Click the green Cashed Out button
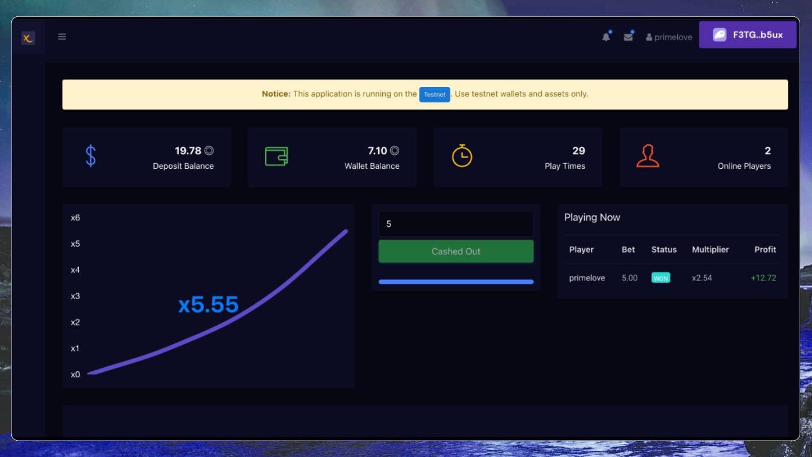 tap(456, 252)
